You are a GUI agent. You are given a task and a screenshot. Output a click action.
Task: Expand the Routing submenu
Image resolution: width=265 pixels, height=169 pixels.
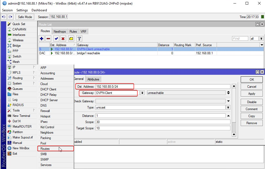point(22,78)
